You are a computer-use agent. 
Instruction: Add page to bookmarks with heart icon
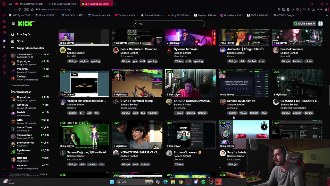297,10
